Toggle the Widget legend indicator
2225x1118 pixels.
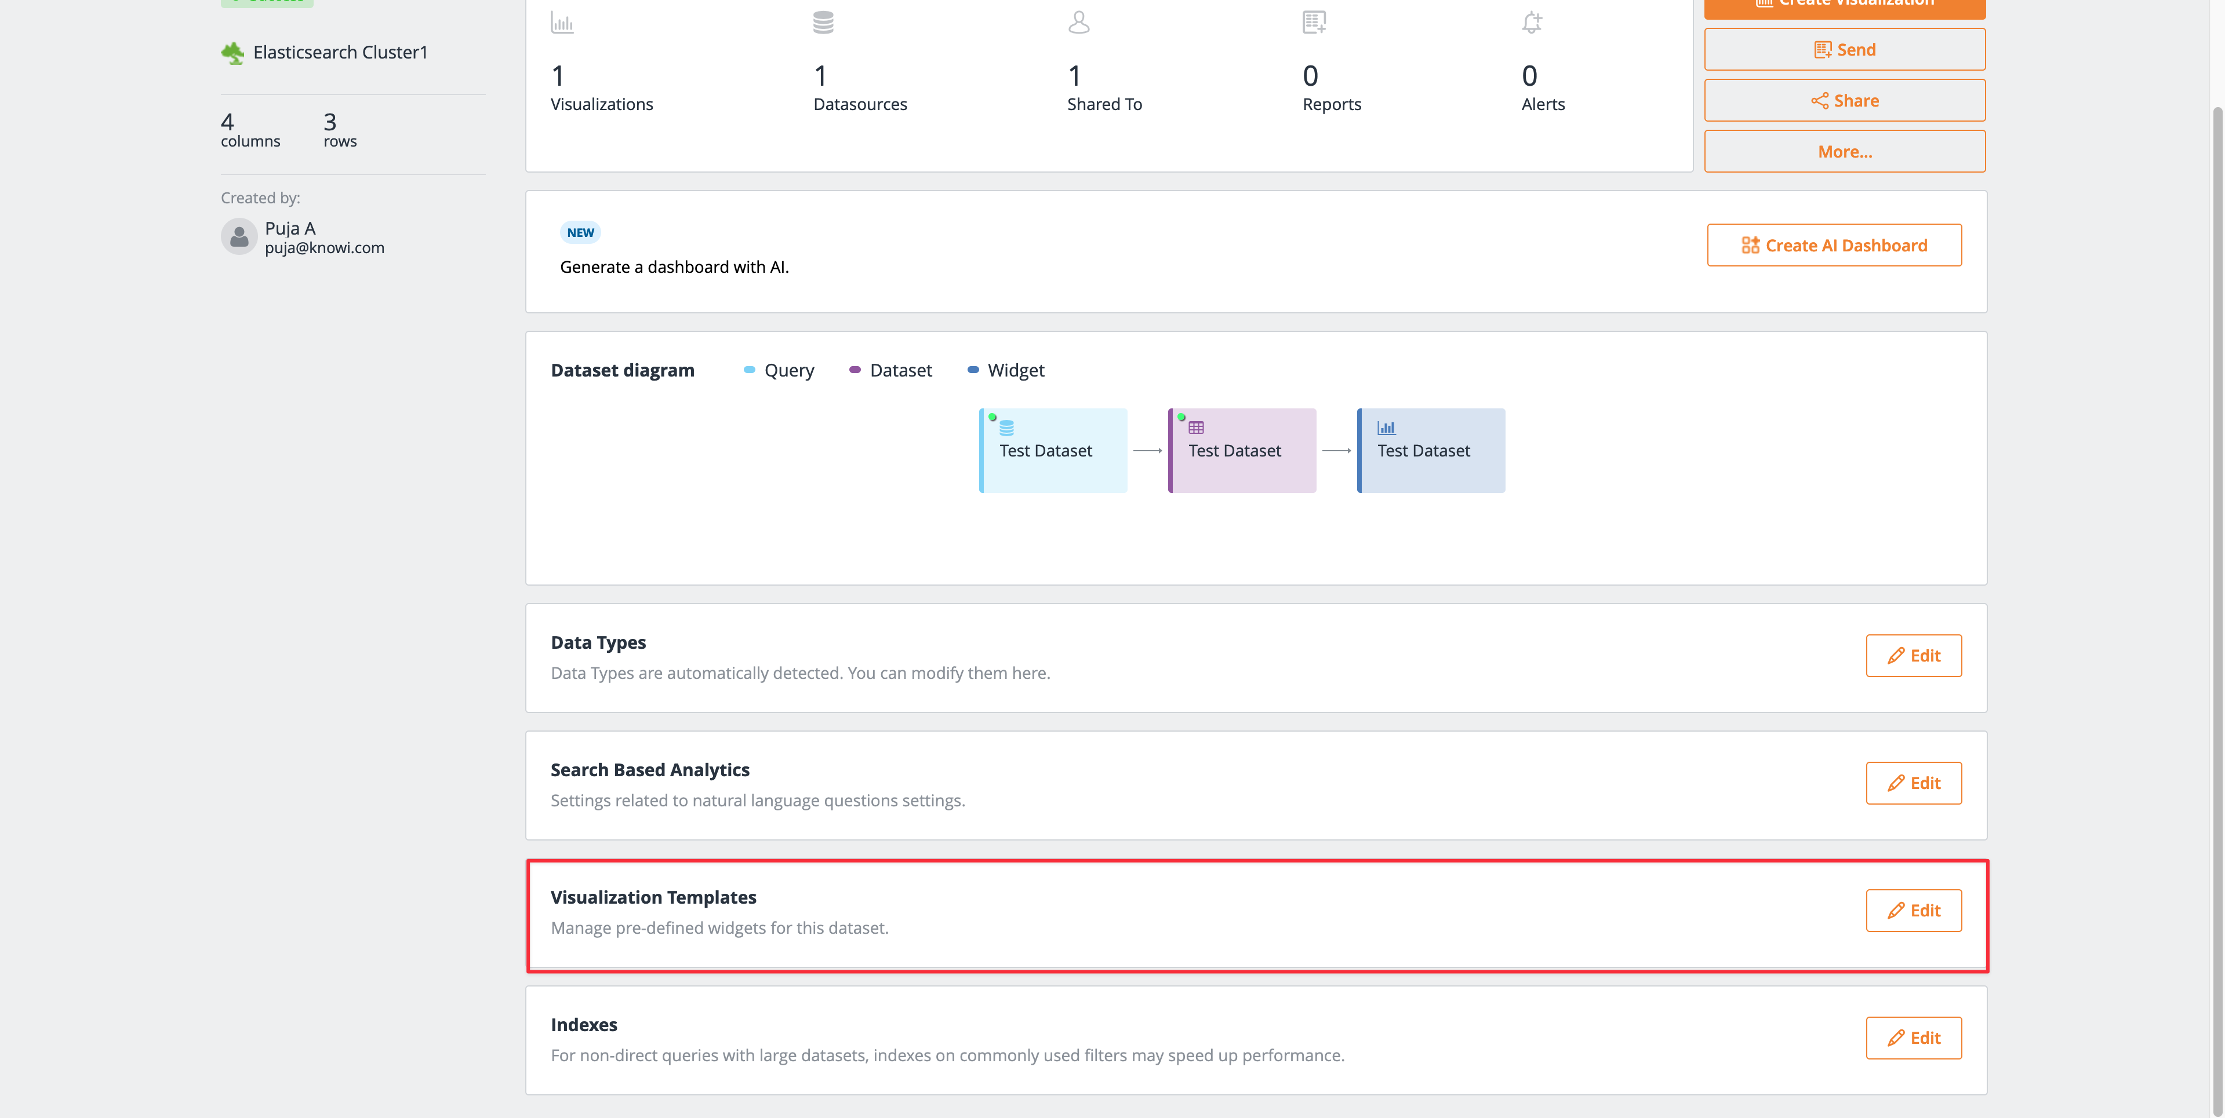point(973,370)
